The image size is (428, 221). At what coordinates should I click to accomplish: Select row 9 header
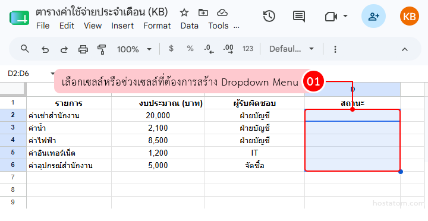[13, 202]
